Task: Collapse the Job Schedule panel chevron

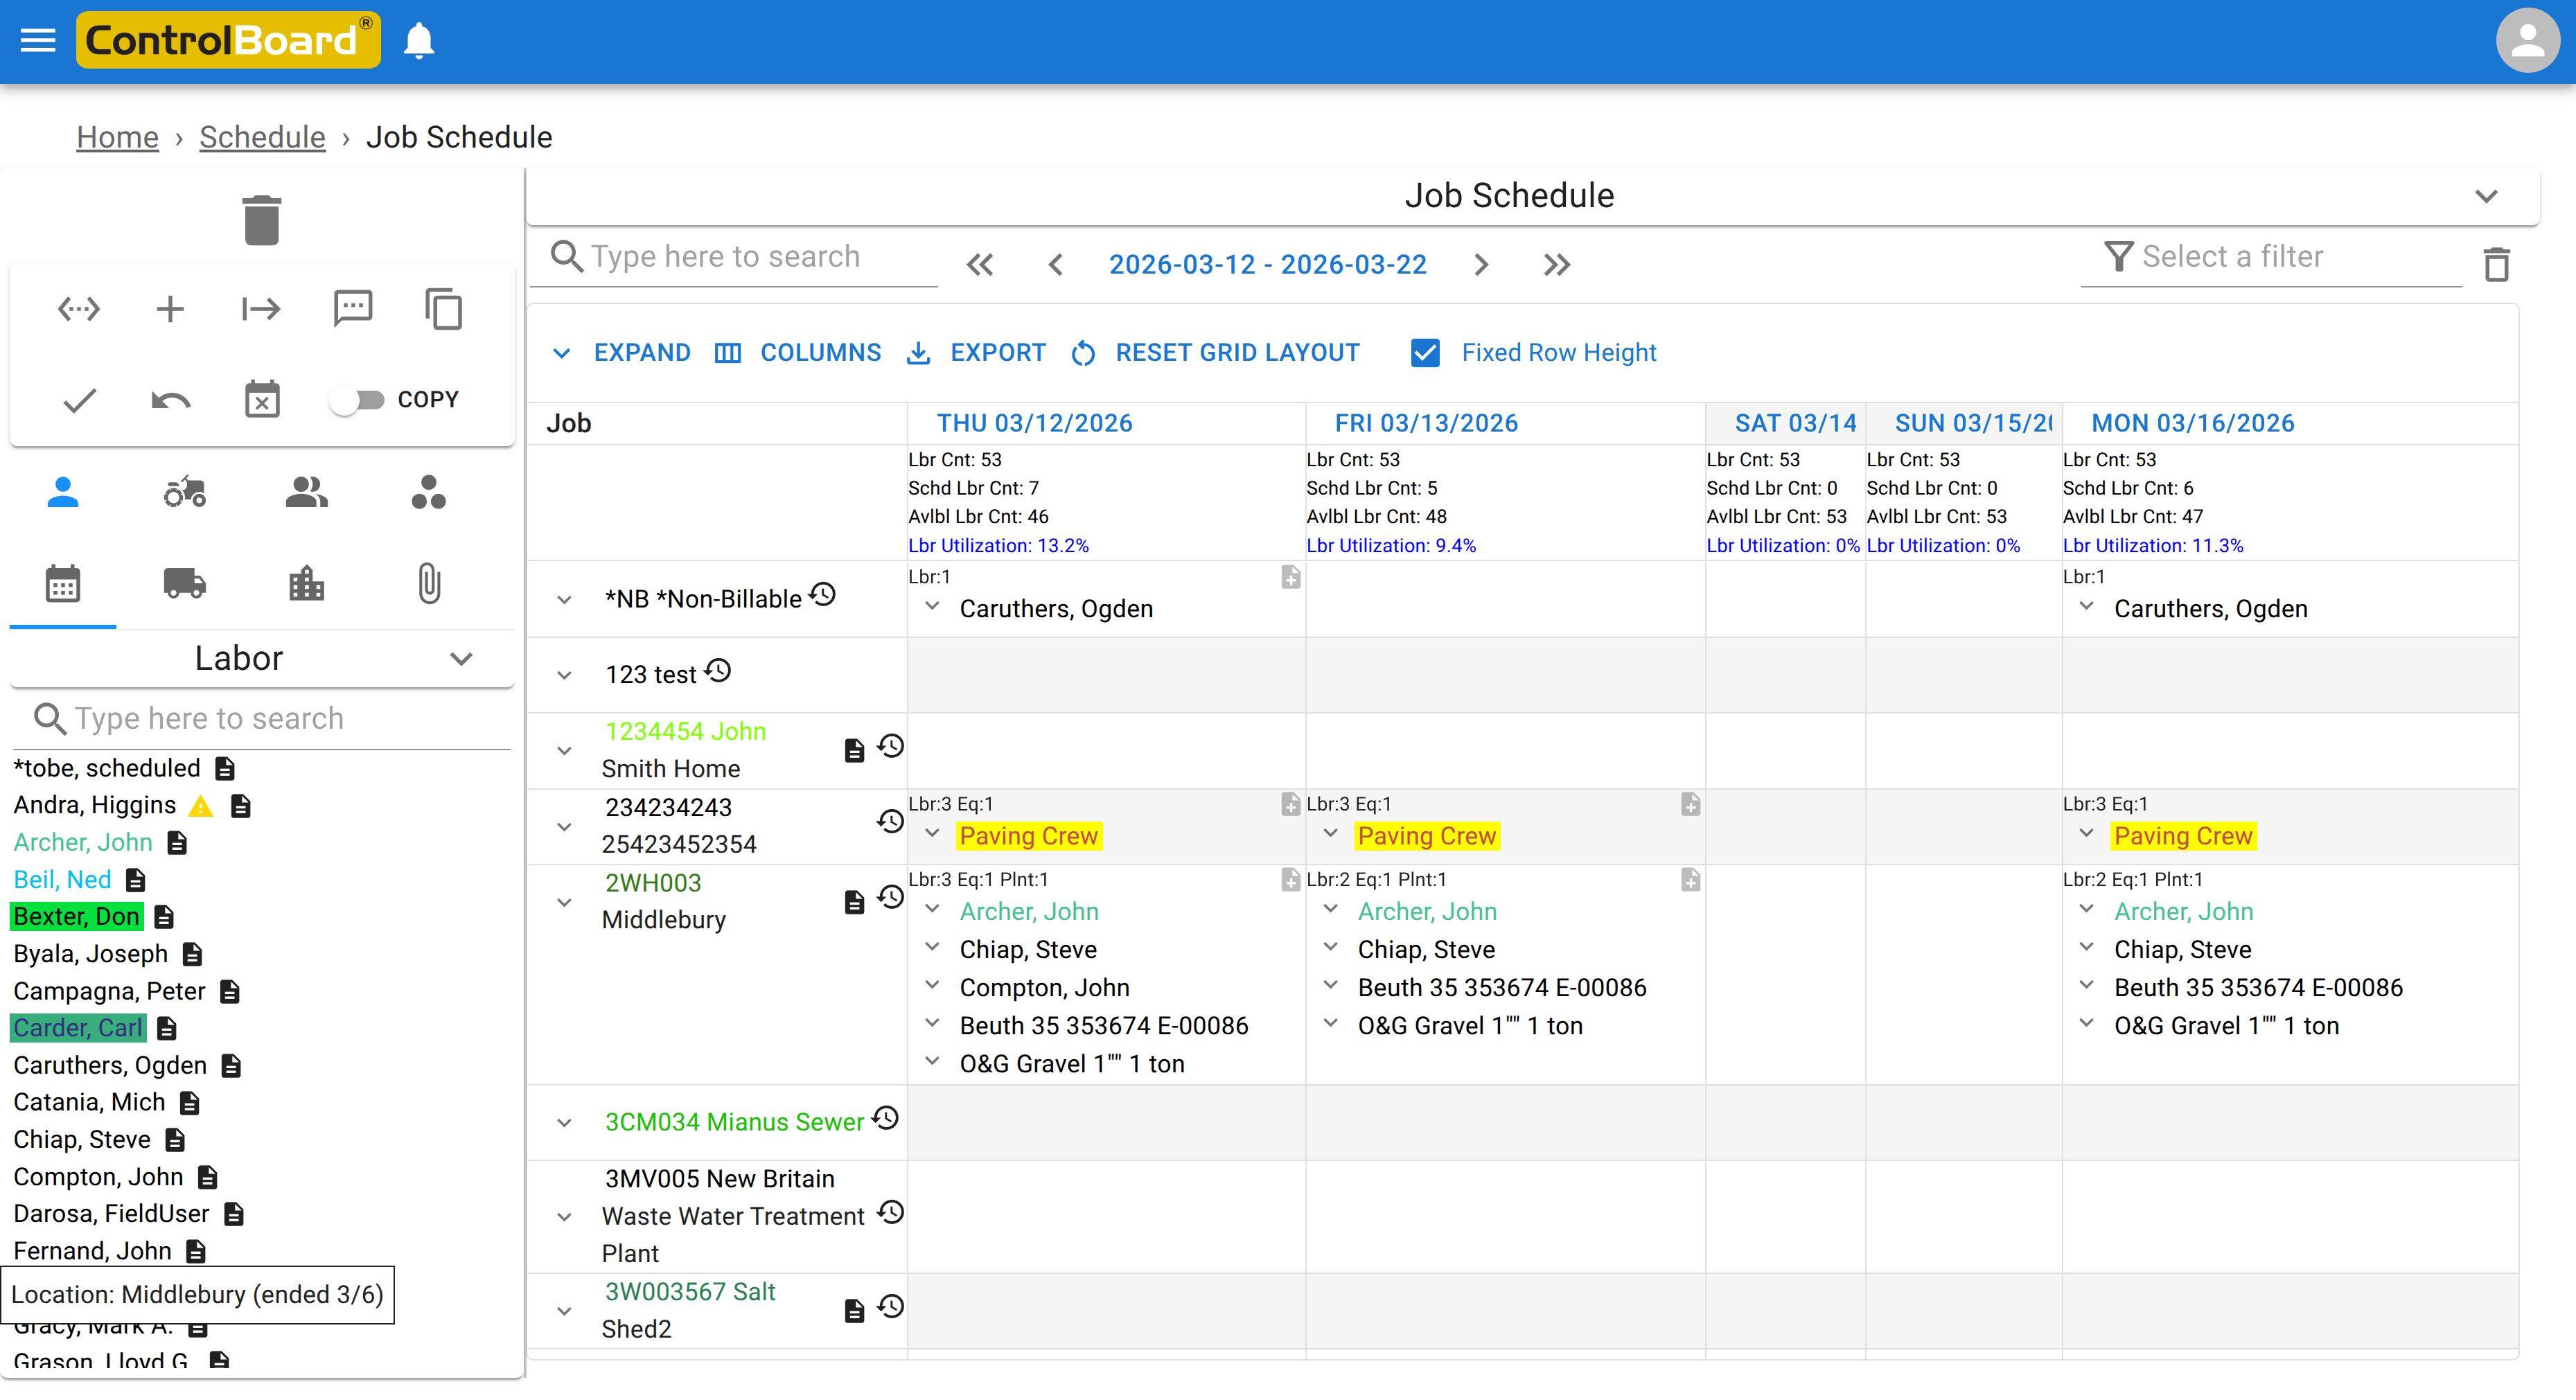Action: (2486, 196)
